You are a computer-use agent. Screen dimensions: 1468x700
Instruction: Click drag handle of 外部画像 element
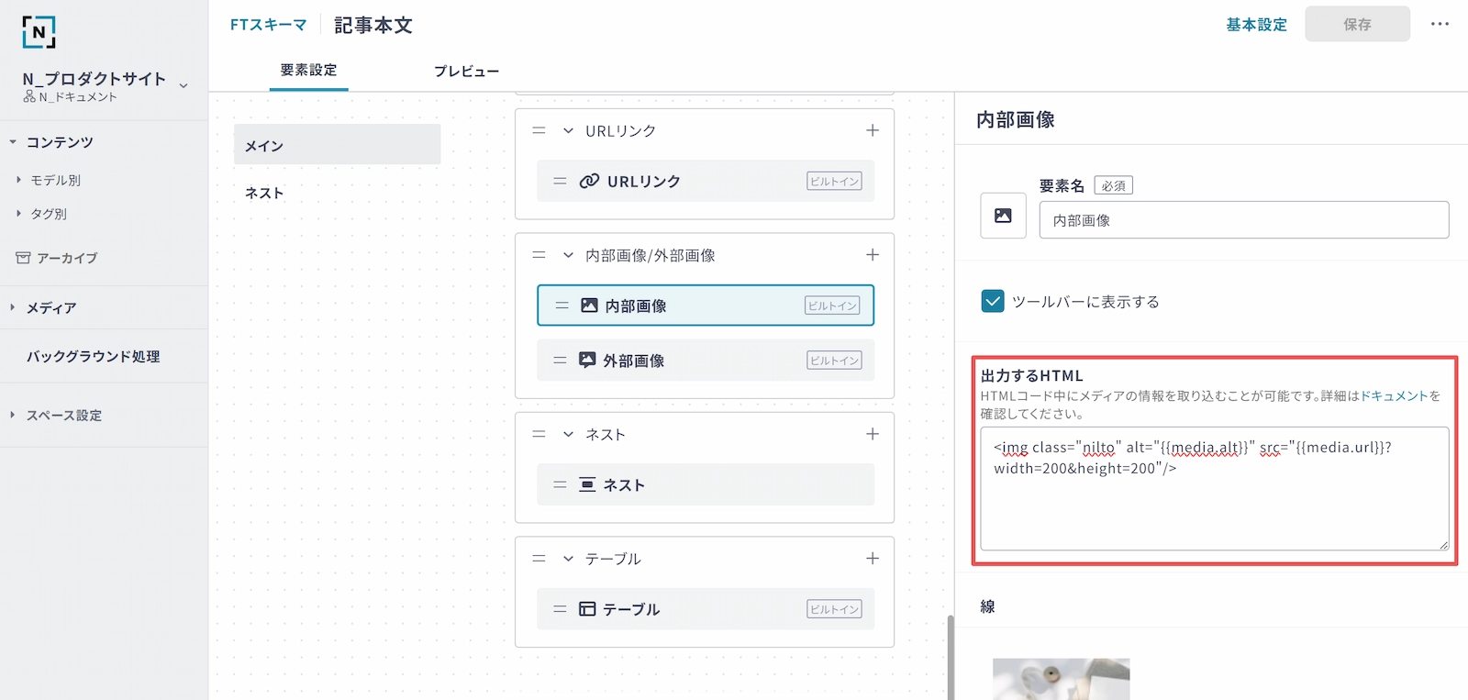pos(560,361)
